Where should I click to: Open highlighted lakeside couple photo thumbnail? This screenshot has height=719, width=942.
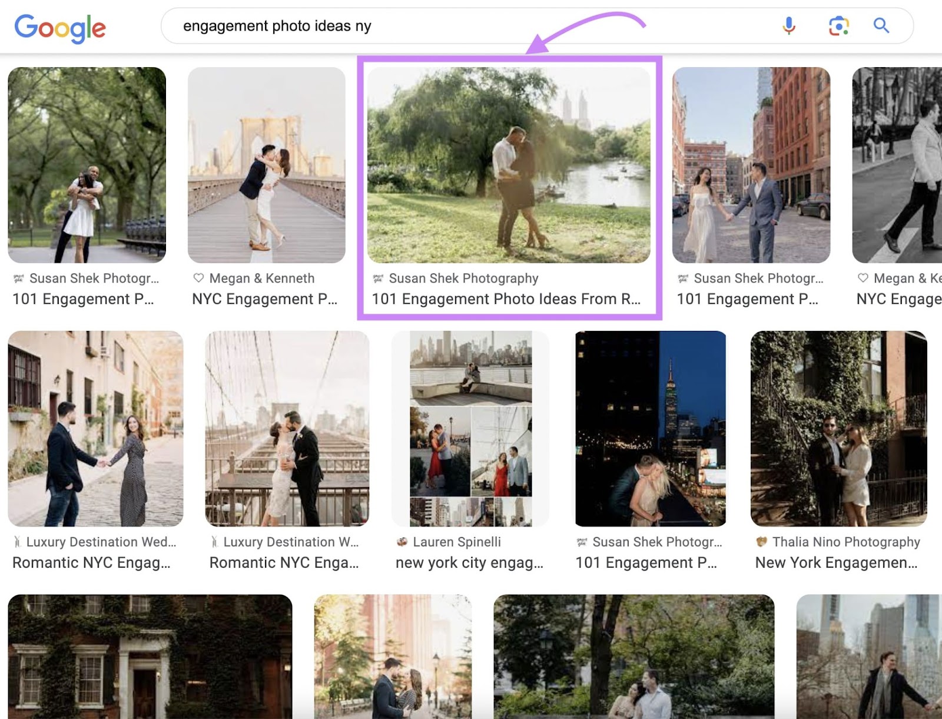509,165
